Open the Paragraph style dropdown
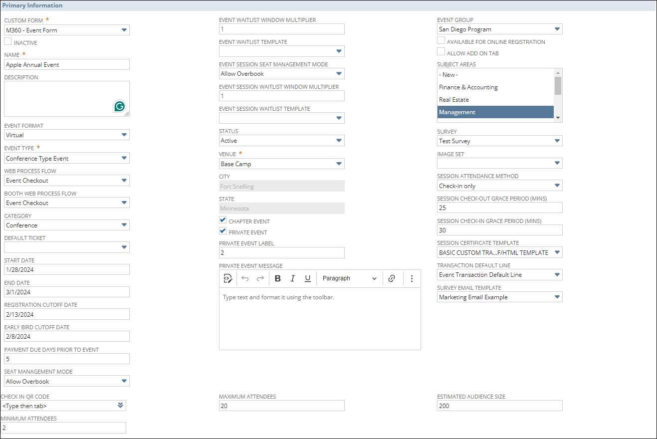The height and width of the screenshot is (439, 657). click(349, 278)
